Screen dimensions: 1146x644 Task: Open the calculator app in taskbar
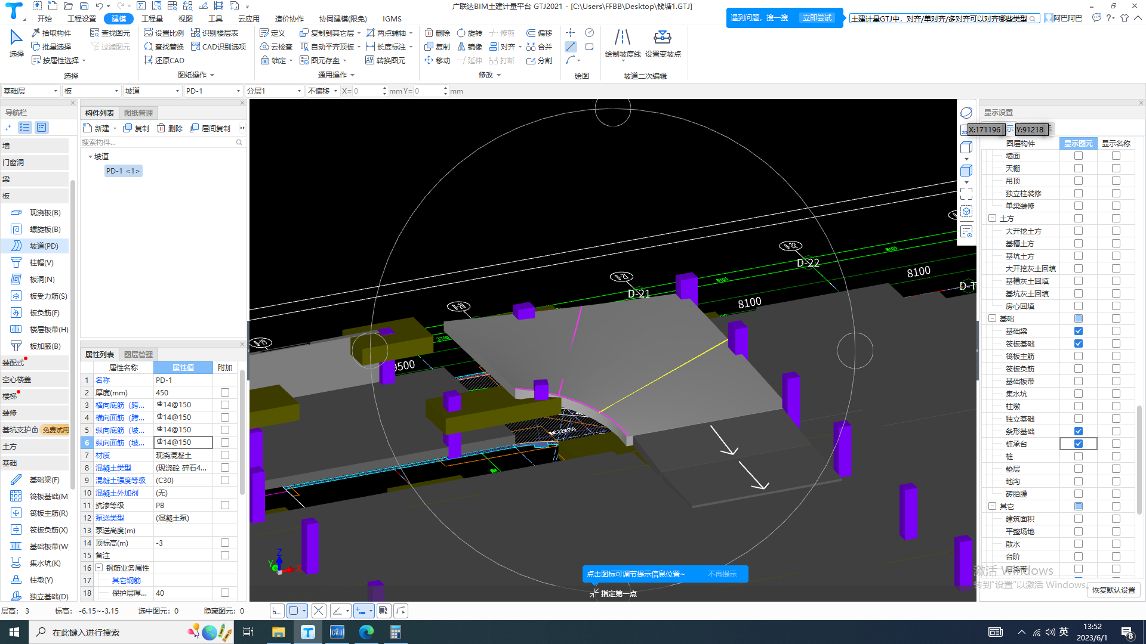(395, 632)
